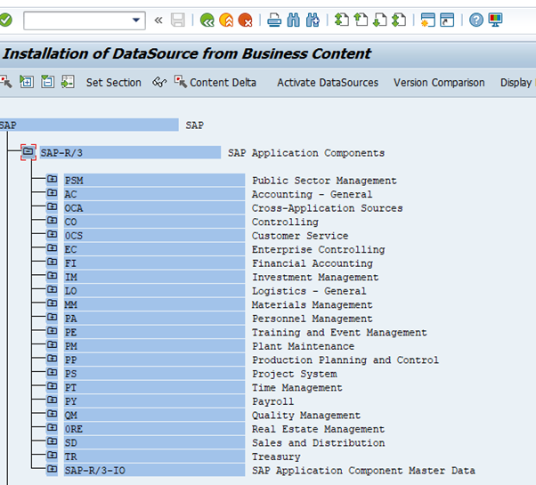Expand the SAP-R/3-IO master data folder
Screen dimensions: 536x485
click(52, 469)
